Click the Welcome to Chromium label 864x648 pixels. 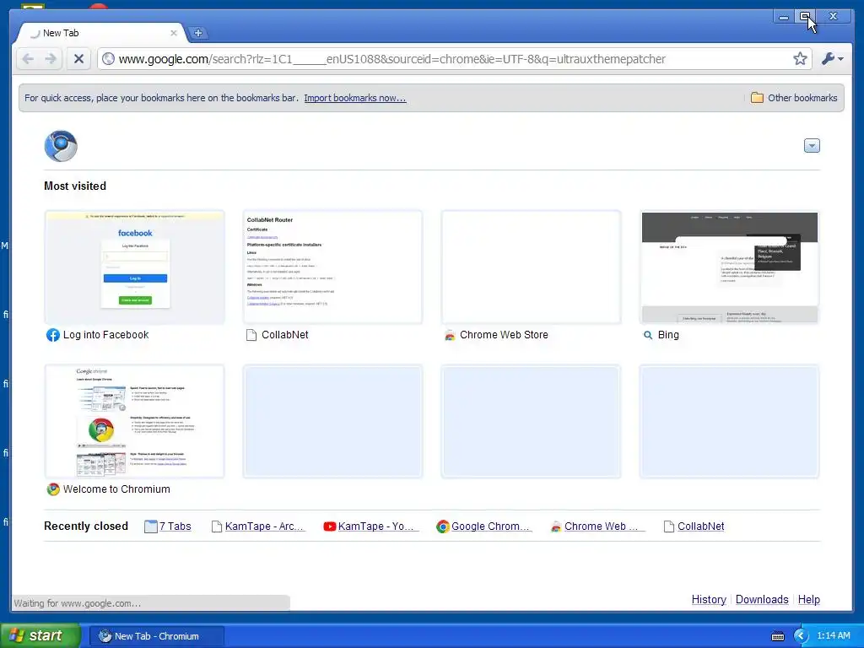[116, 489]
